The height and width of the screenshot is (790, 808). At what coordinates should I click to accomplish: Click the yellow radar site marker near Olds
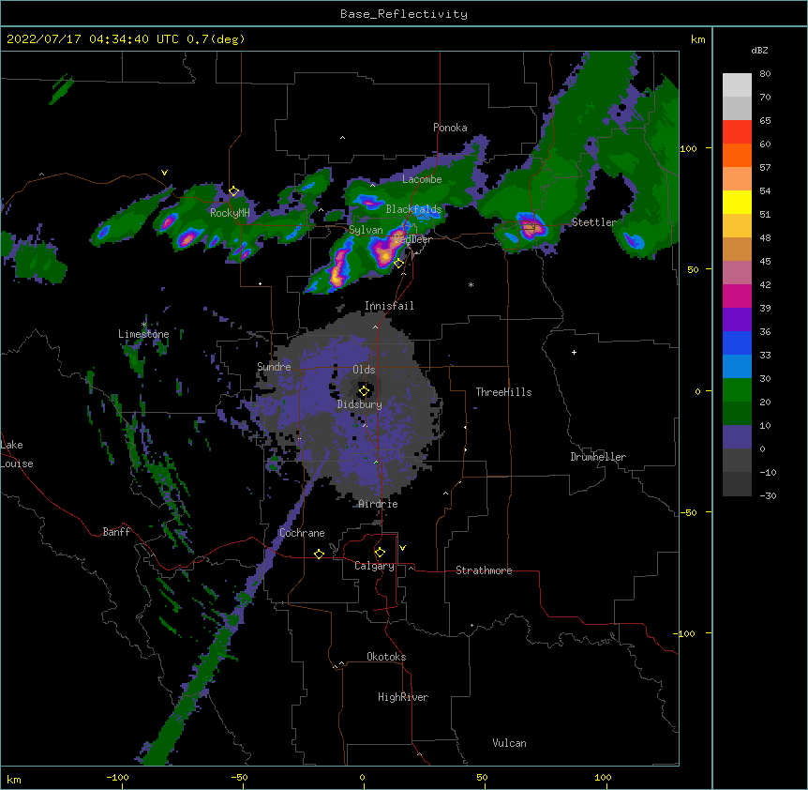tap(364, 391)
